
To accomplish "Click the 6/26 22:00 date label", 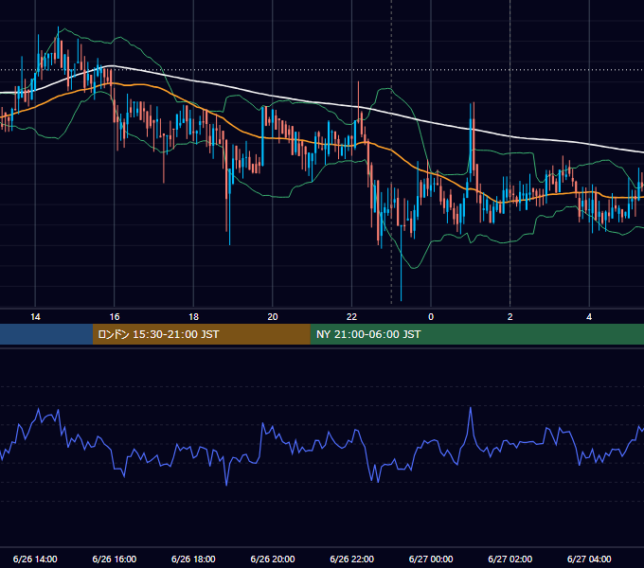I will pos(352,559).
